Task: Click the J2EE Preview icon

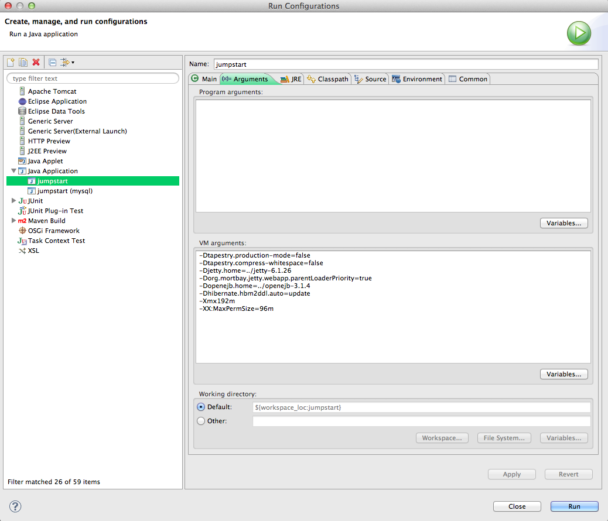Action: pyautogui.click(x=22, y=151)
